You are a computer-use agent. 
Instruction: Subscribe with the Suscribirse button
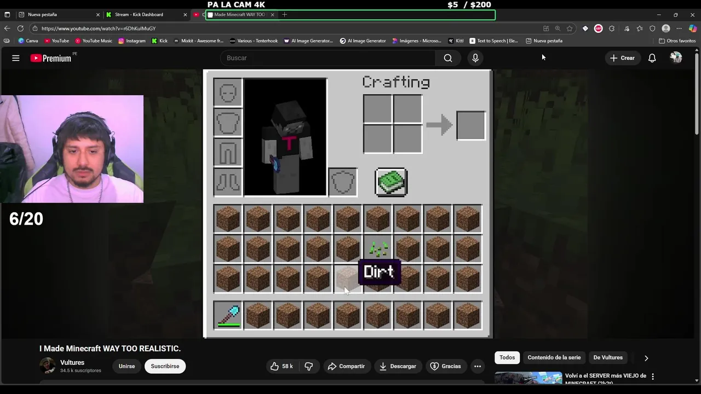click(x=165, y=366)
